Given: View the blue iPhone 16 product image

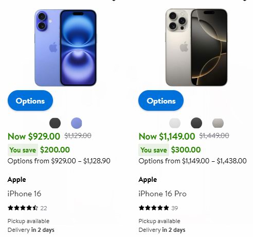Looking at the screenshot, I should pos(65,47).
